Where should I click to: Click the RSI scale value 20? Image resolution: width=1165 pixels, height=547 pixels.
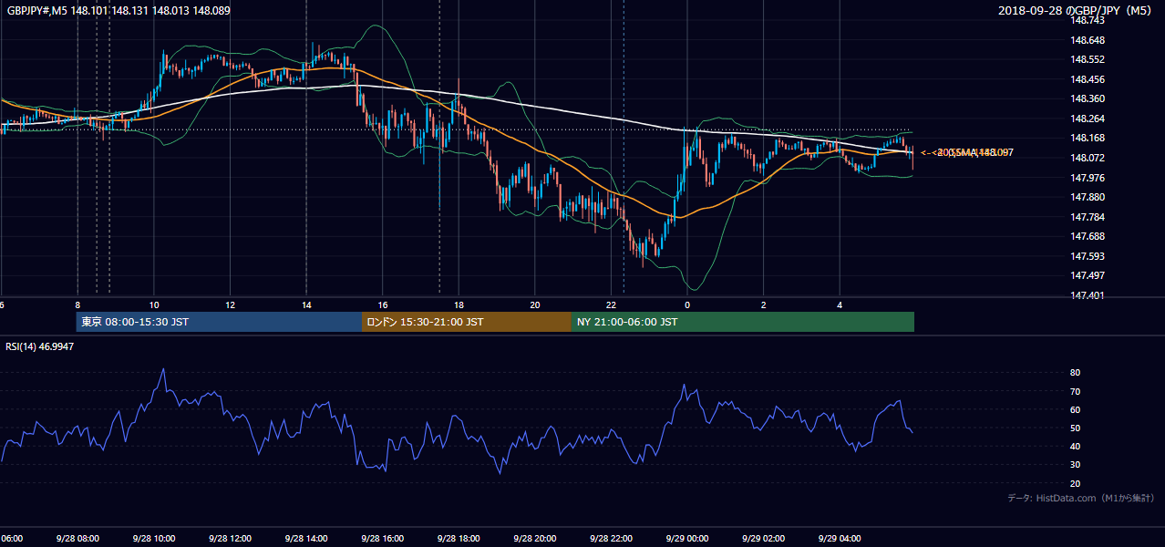(1076, 483)
